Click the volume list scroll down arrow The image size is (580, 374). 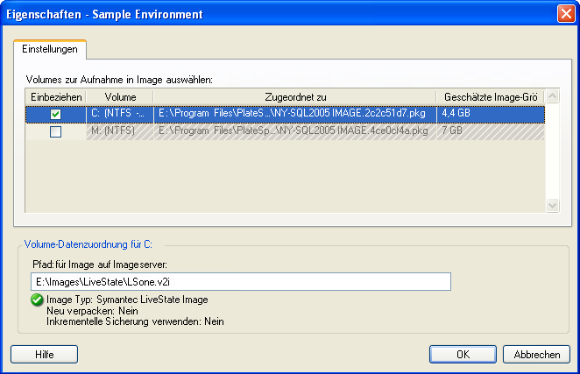pos(552,204)
